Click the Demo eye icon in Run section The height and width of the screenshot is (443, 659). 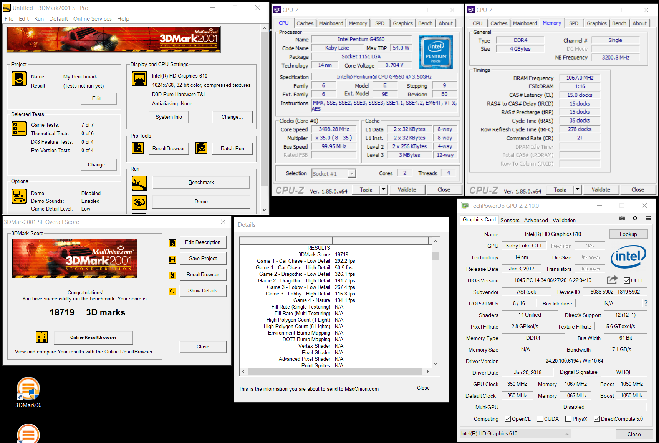(139, 202)
